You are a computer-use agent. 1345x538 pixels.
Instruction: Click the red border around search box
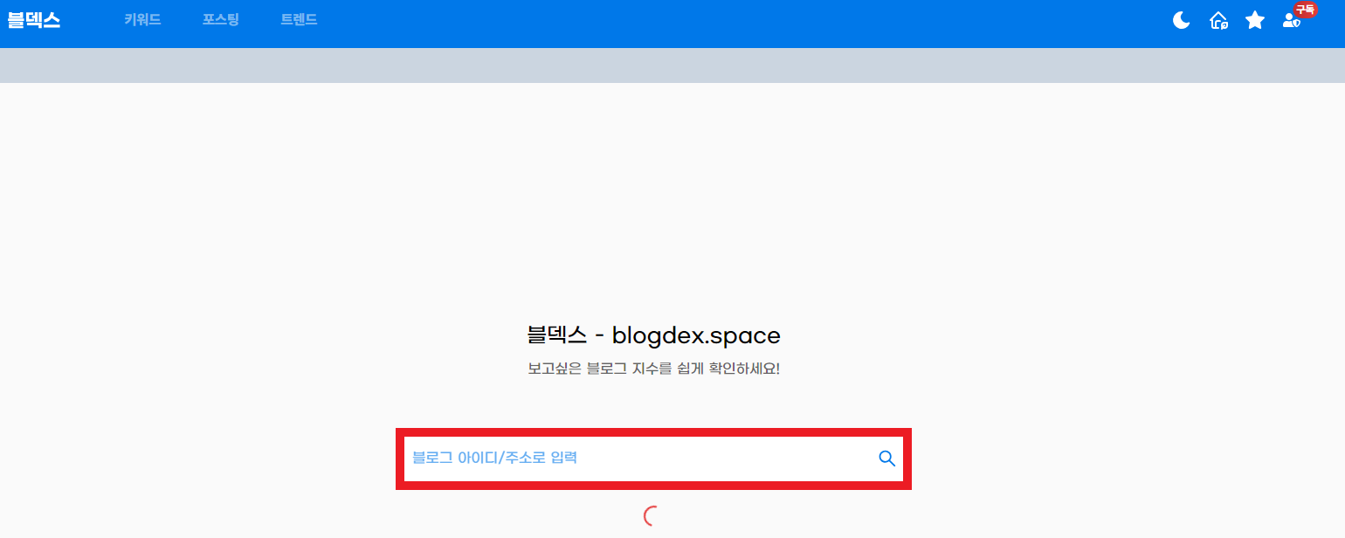(x=653, y=432)
